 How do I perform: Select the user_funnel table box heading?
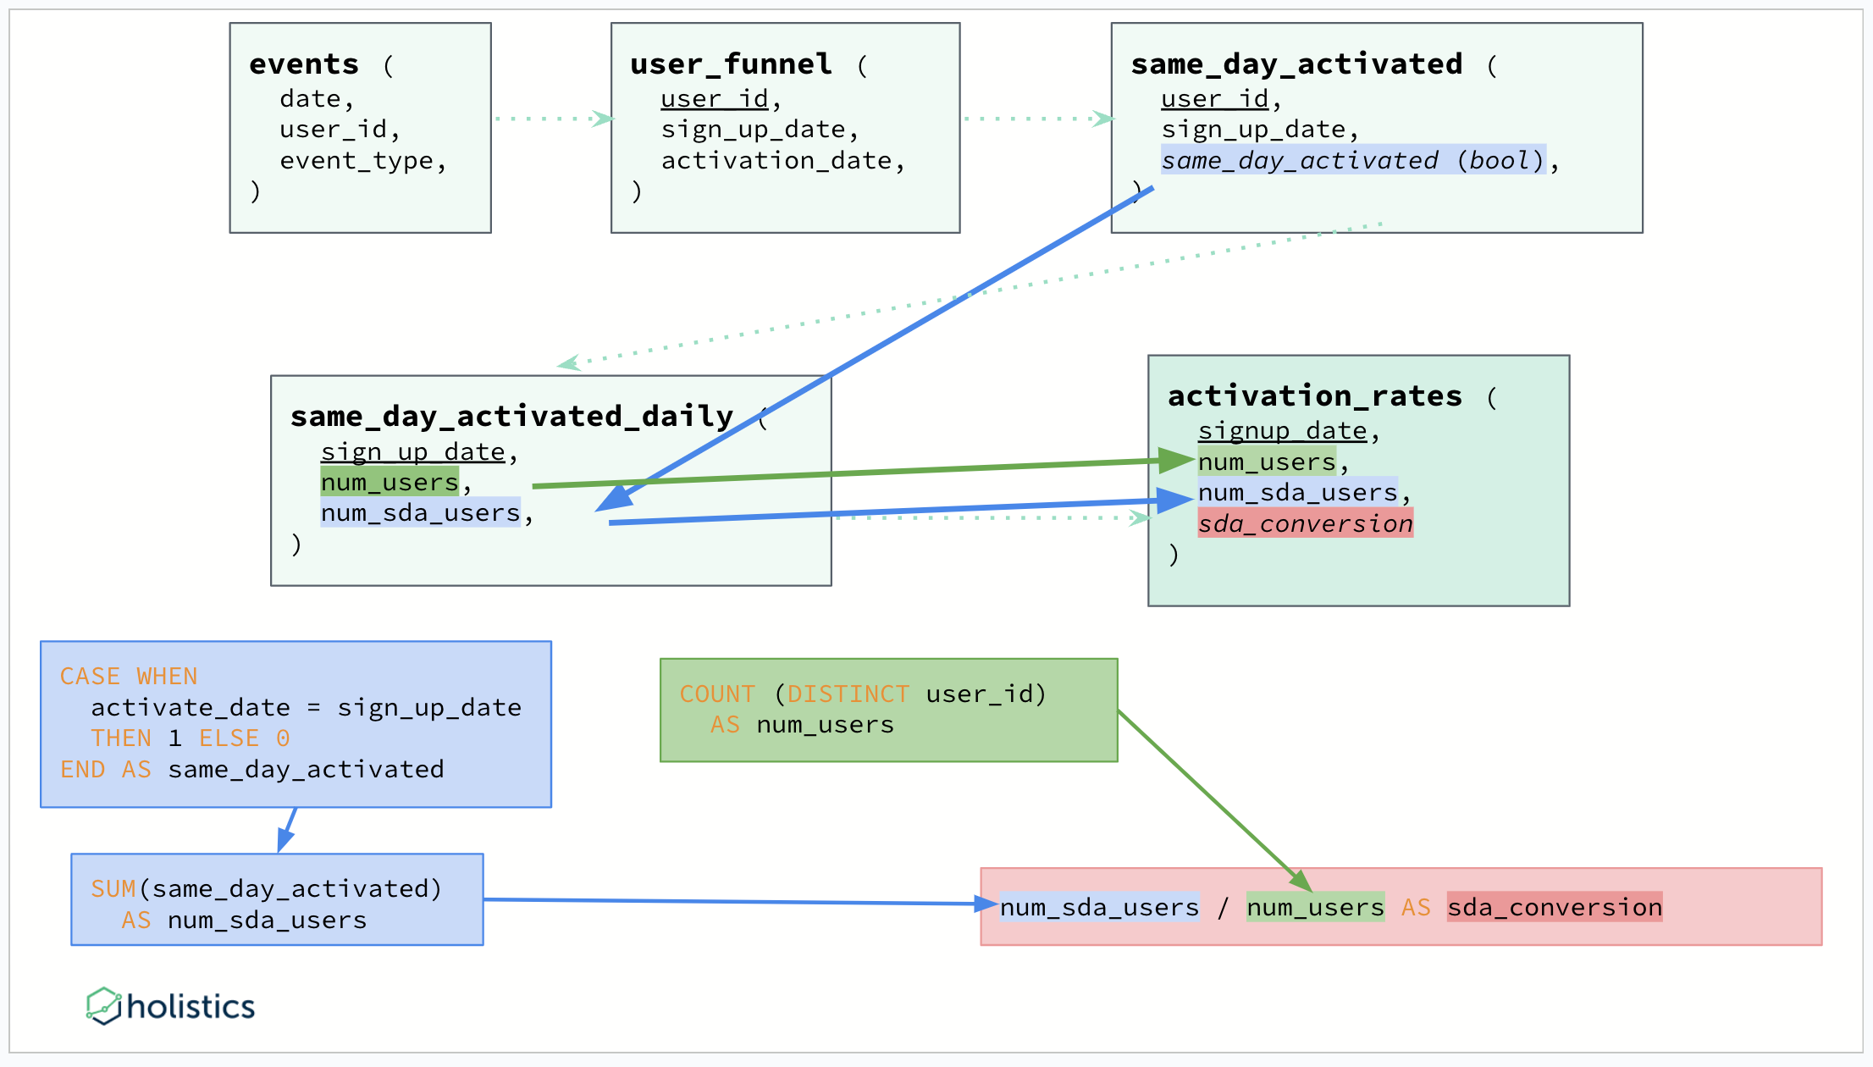(x=731, y=64)
